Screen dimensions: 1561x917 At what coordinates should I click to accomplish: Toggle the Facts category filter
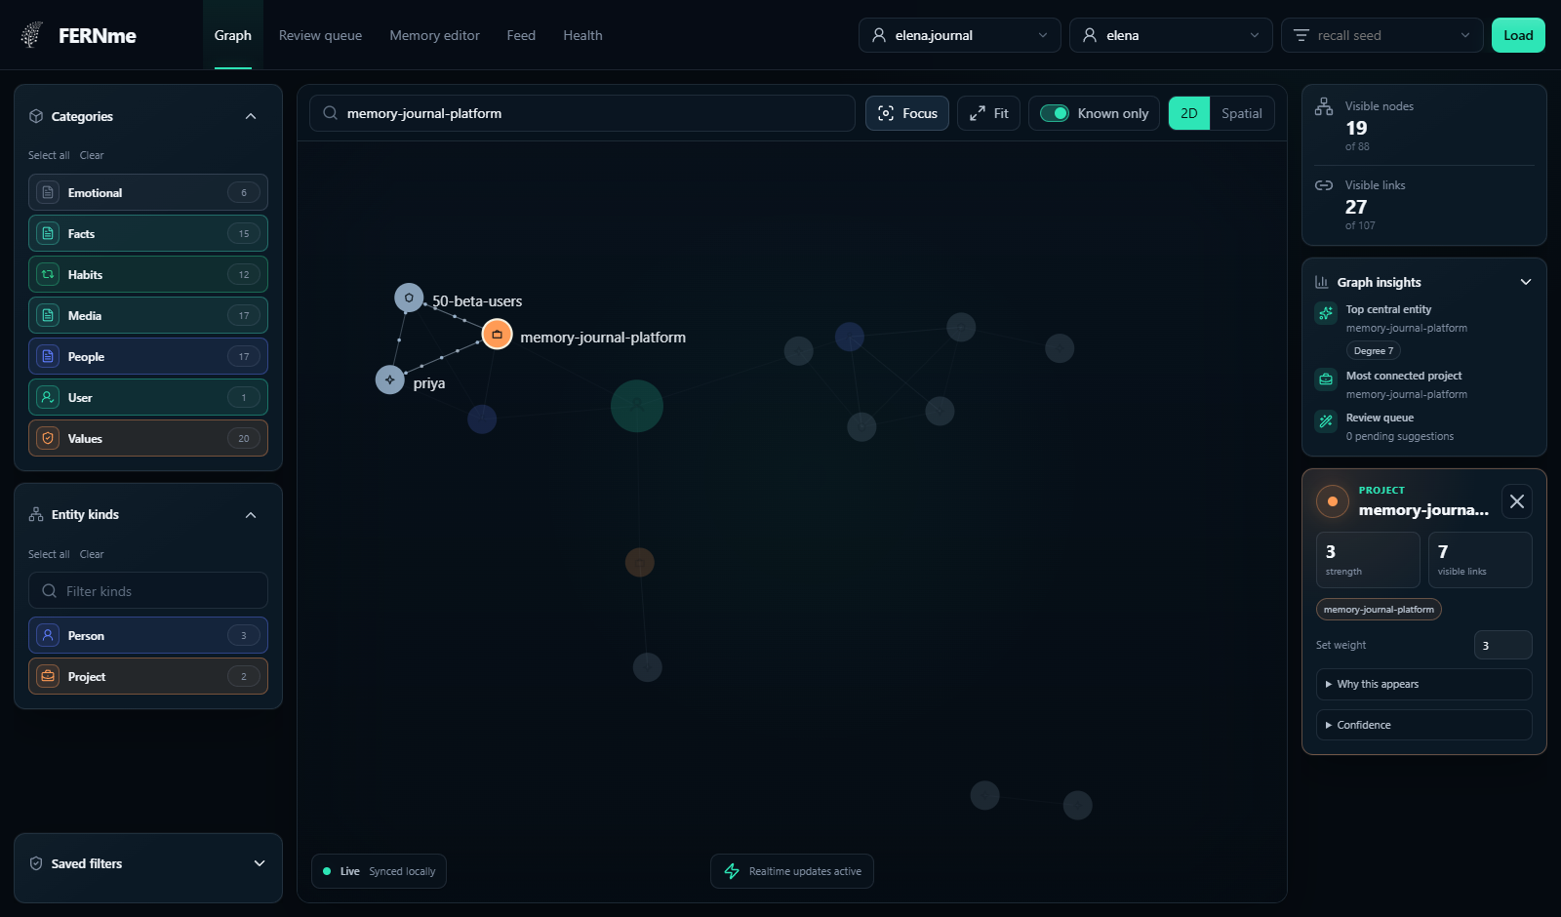148,233
